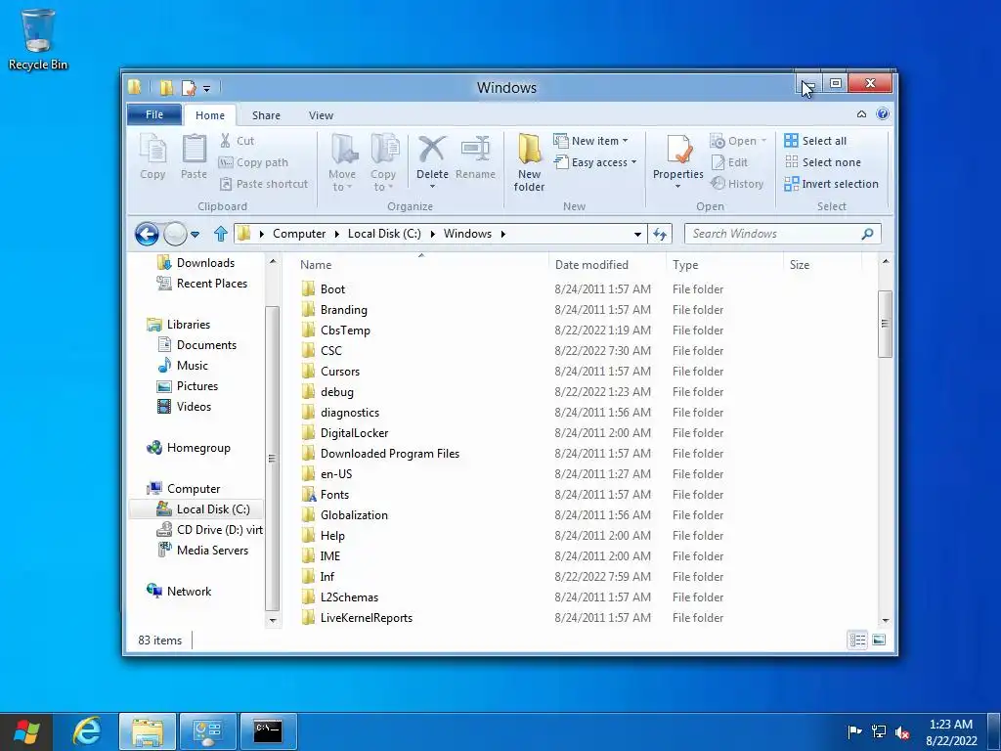1001x751 pixels.
Task: Select the Home ribbon tab
Action: [x=210, y=115]
